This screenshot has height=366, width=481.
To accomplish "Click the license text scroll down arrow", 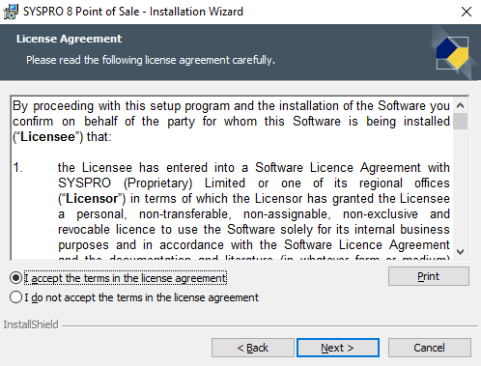I will [x=461, y=252].
